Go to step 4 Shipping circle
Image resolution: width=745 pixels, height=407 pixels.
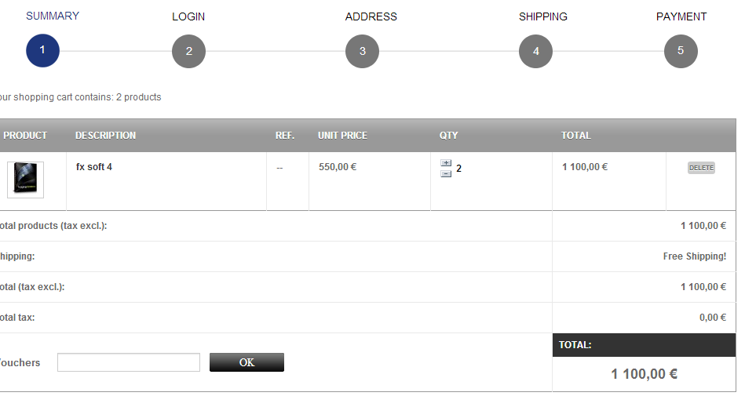(x=535, y=52)
